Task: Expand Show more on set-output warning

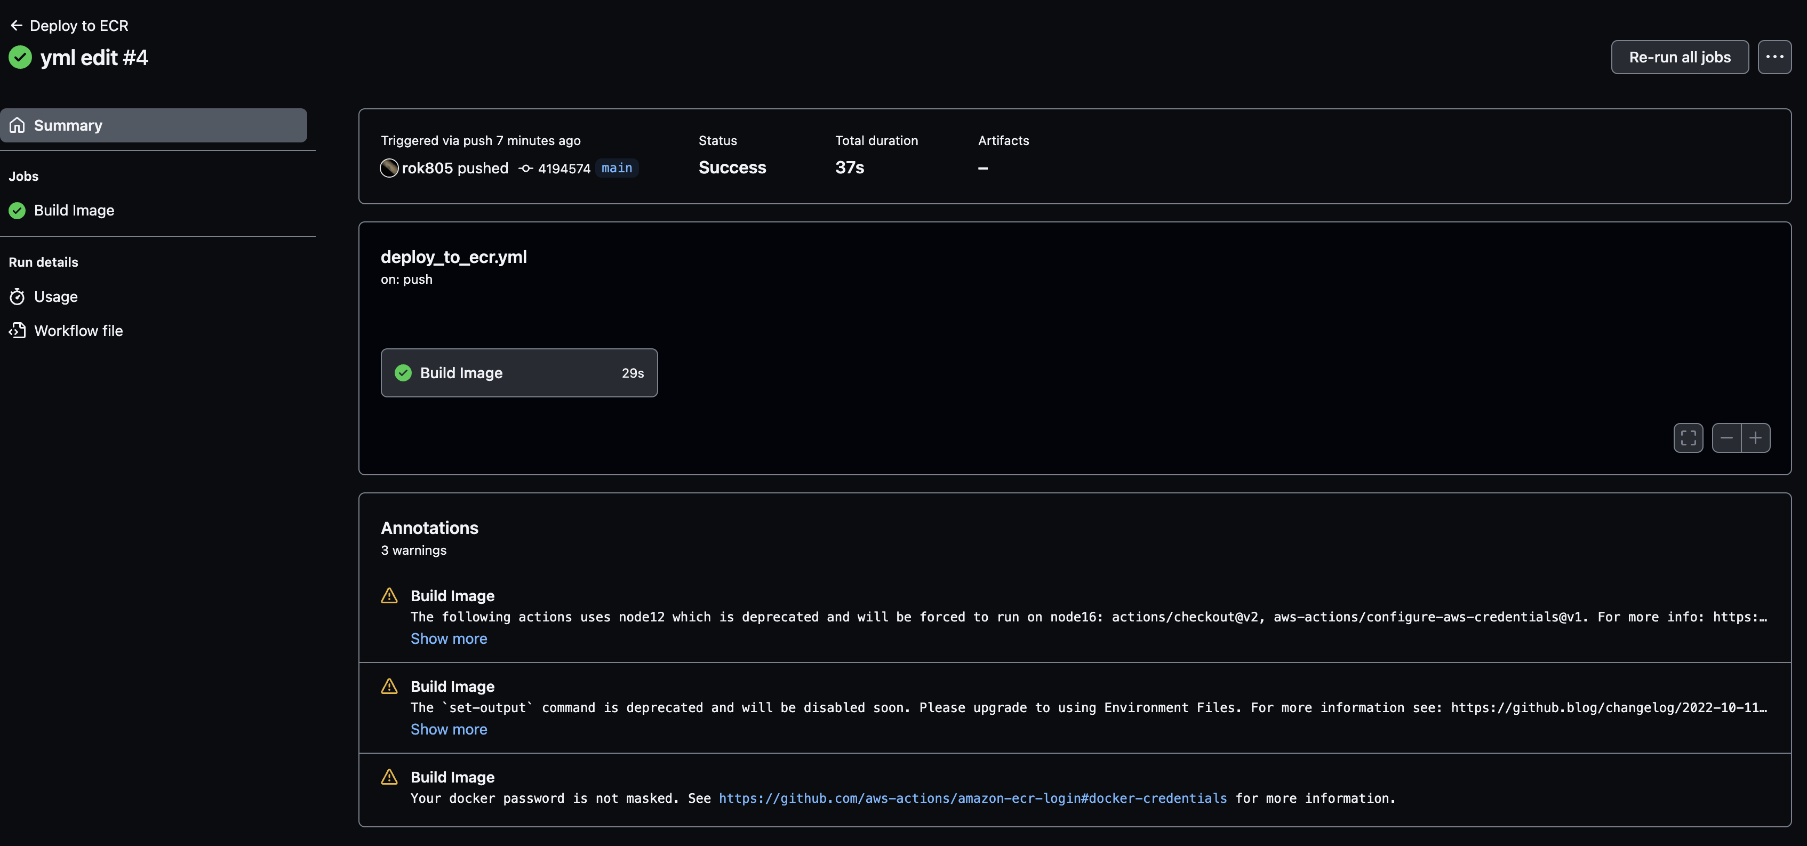Action: tap(448, 730)
